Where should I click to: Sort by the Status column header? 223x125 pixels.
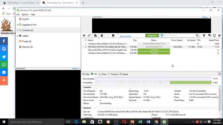coord(154,40)
